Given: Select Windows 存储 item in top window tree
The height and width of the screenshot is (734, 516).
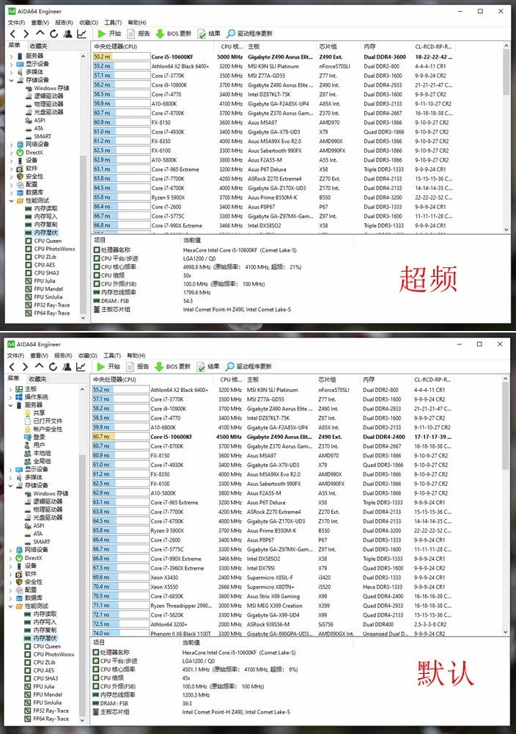Looking at the screenshot, I should click(51, 88).
